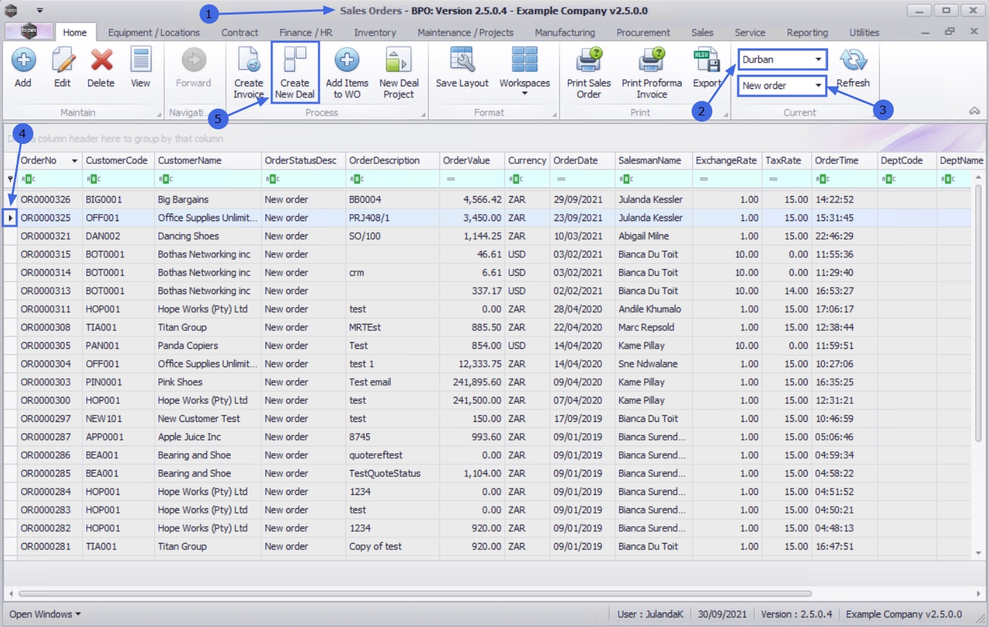Click the Edit order icon

pos(63,68)
